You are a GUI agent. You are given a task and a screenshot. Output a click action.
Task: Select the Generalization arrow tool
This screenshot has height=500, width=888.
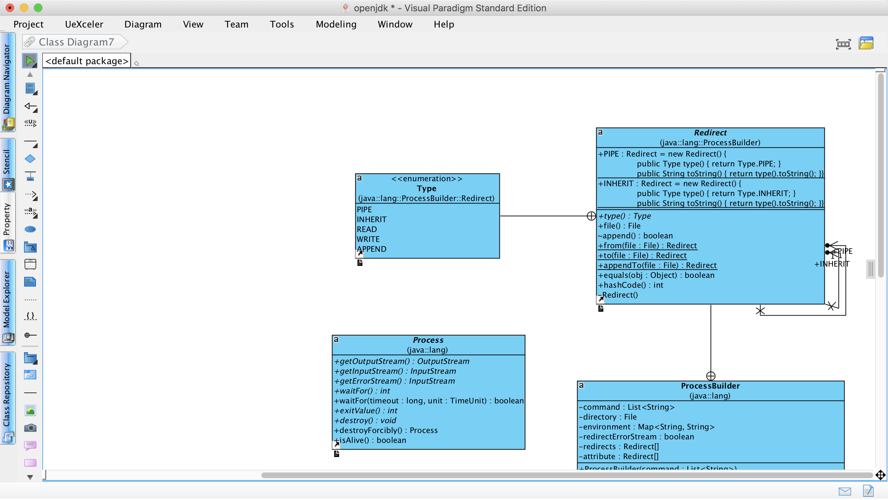[30, 106]
